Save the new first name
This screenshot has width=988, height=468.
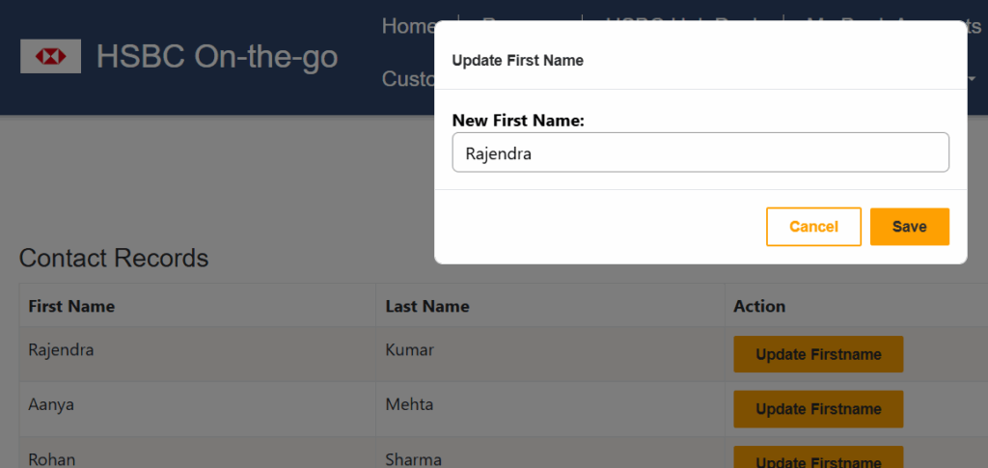click(909, 227)
